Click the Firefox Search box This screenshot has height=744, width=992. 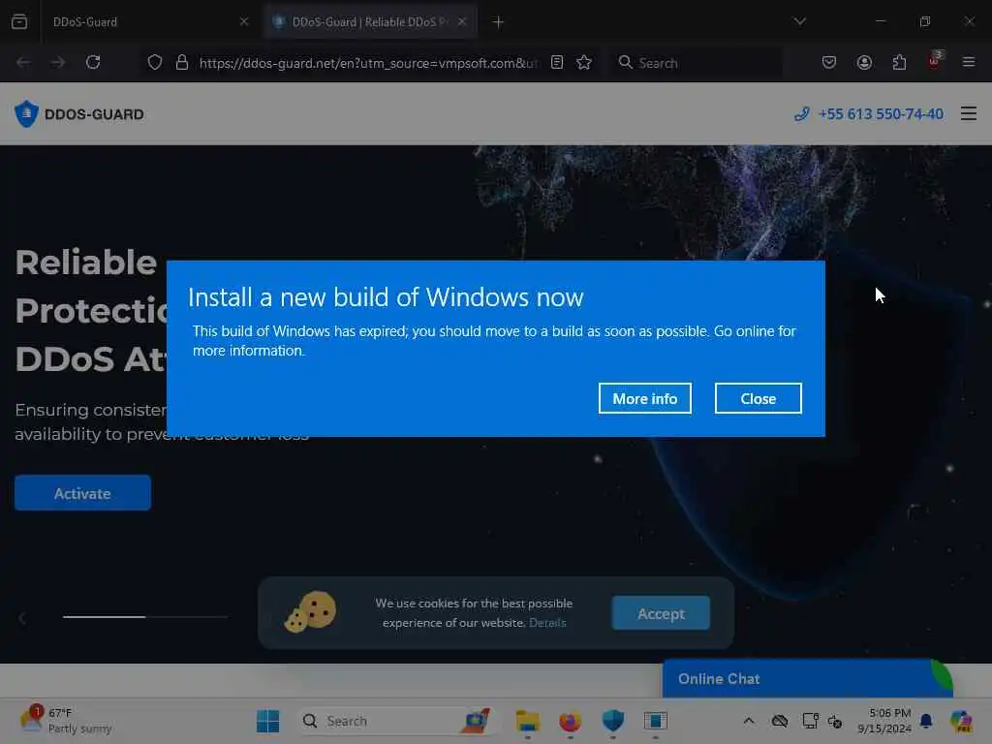pyautogui.click(x=696, y=63)
